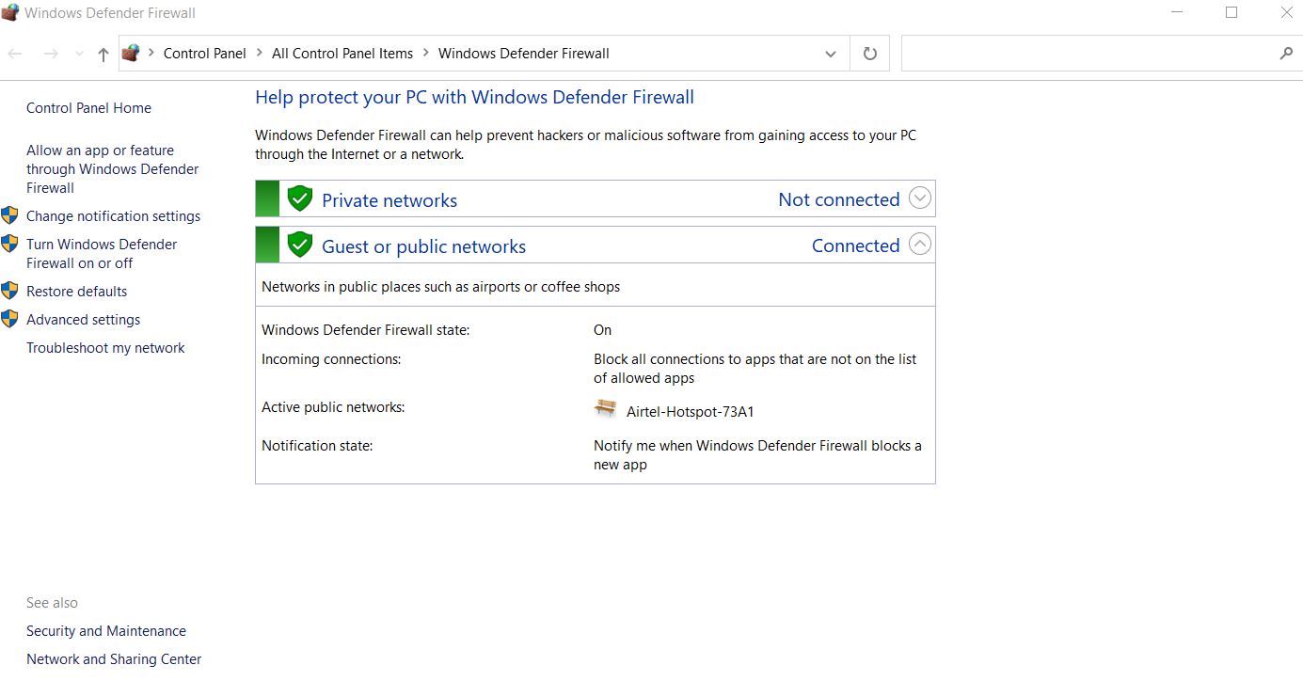Screen dimensions: 1303x681
Task: Expand the Private networks section chevron
Action: tap(920, 198)
